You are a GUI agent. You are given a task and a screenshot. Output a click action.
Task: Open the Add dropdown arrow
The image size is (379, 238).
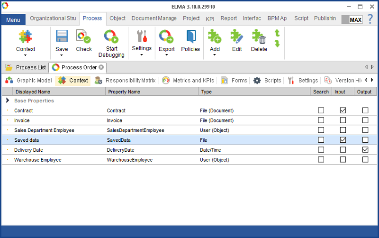[215, 55]
